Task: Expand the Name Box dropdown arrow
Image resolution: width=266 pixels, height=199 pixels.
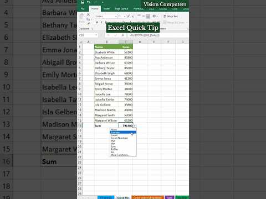Action: [96, 35]
